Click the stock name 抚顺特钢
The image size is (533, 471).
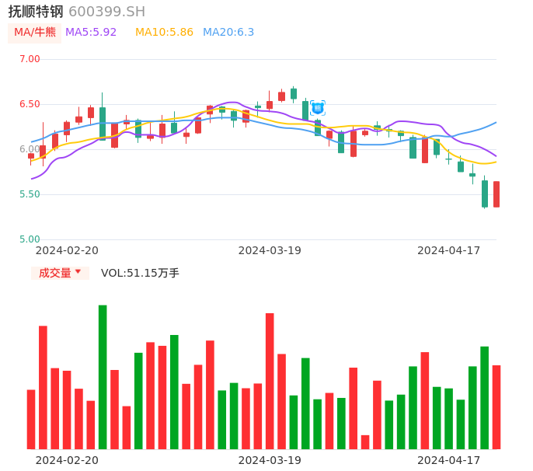coord(36,12)
